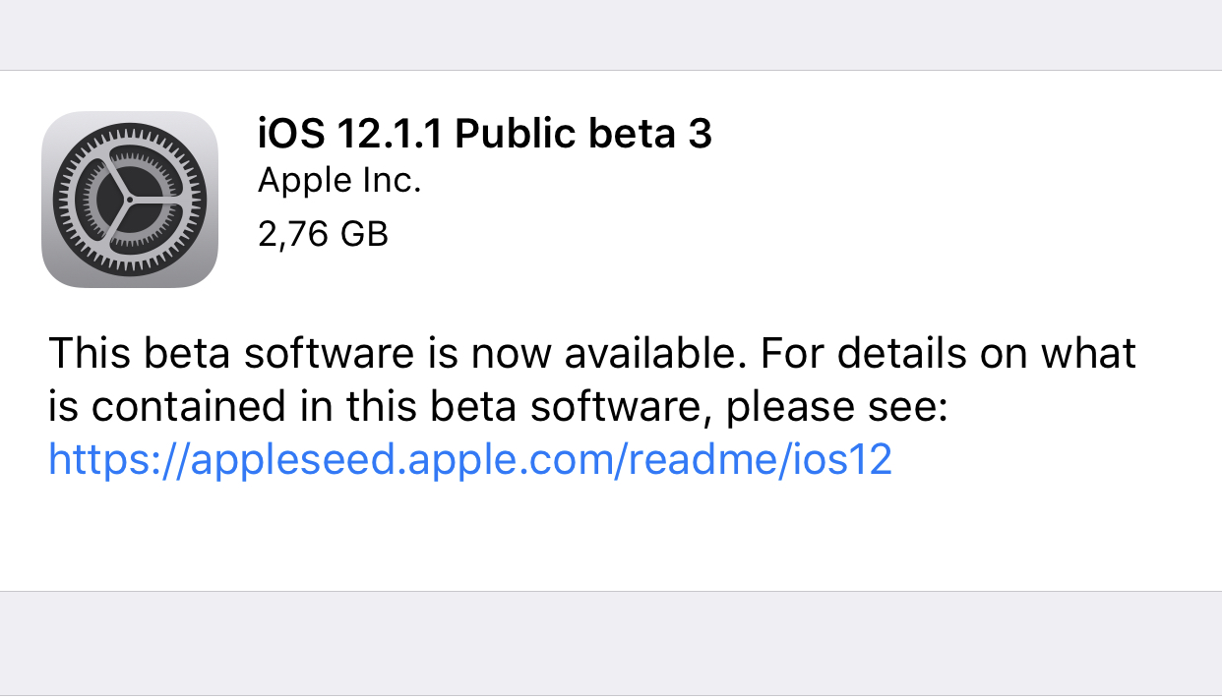Tap the 'please see:' text before the link
The height and width of the screenshot is (699, 1222).
coord(836,407)
